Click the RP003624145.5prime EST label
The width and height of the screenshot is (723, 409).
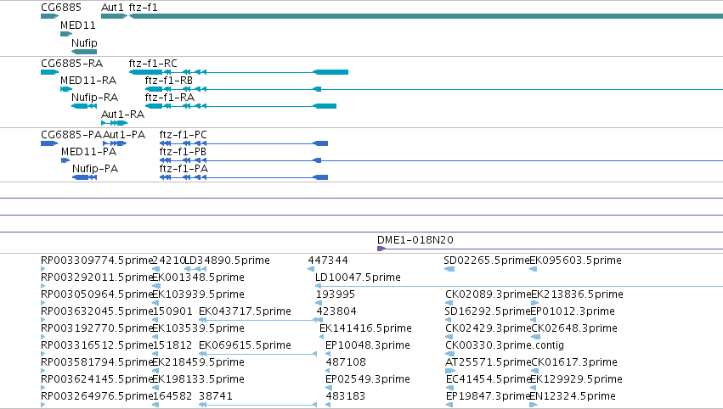(x=97, y=380)
